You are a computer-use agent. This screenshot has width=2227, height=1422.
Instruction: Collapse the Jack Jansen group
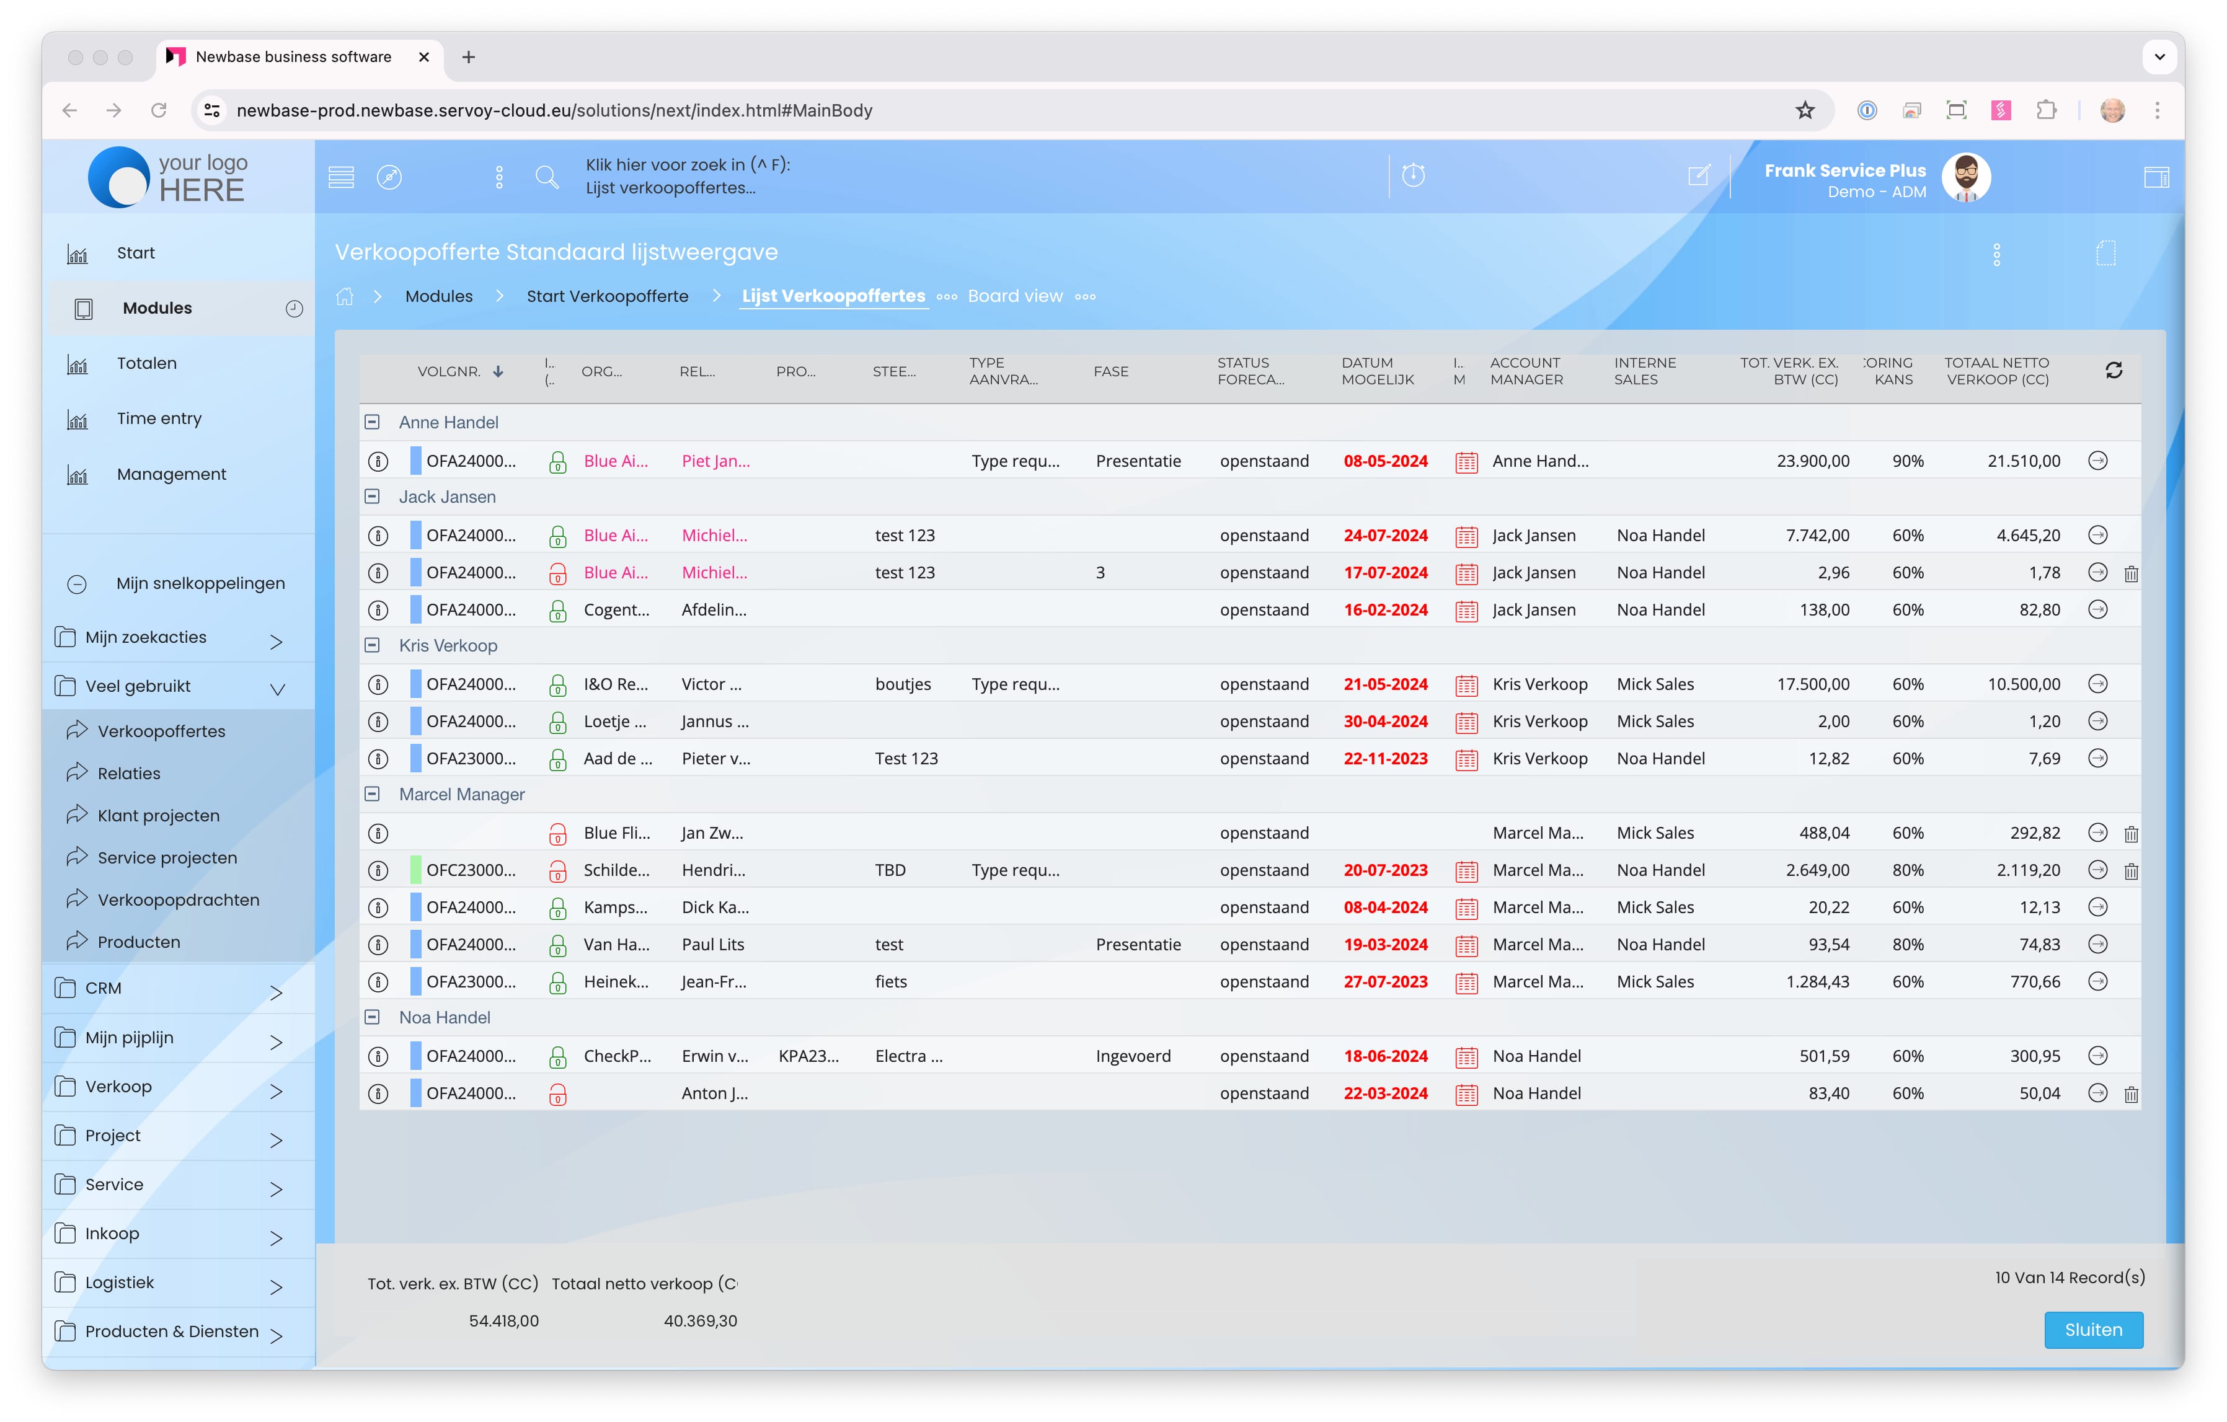click(x=372, y=497)
